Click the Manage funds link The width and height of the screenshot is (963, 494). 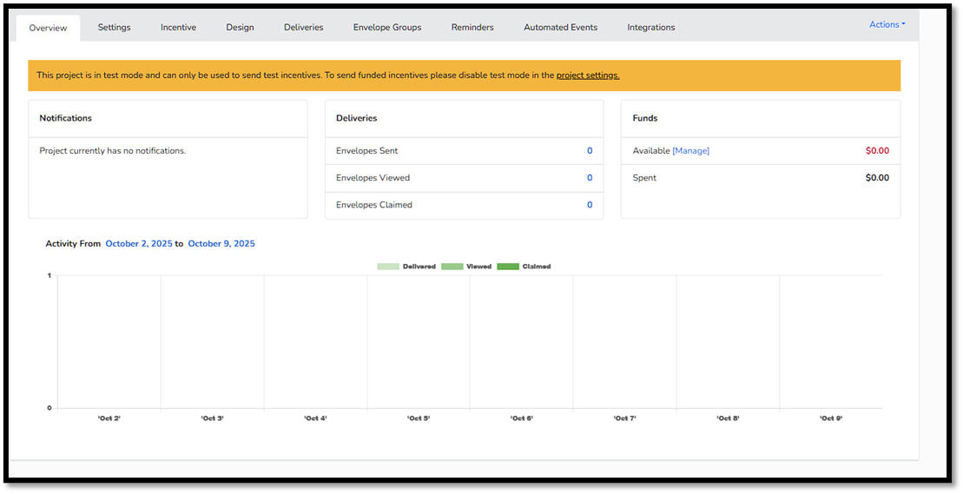click(691, 150)
